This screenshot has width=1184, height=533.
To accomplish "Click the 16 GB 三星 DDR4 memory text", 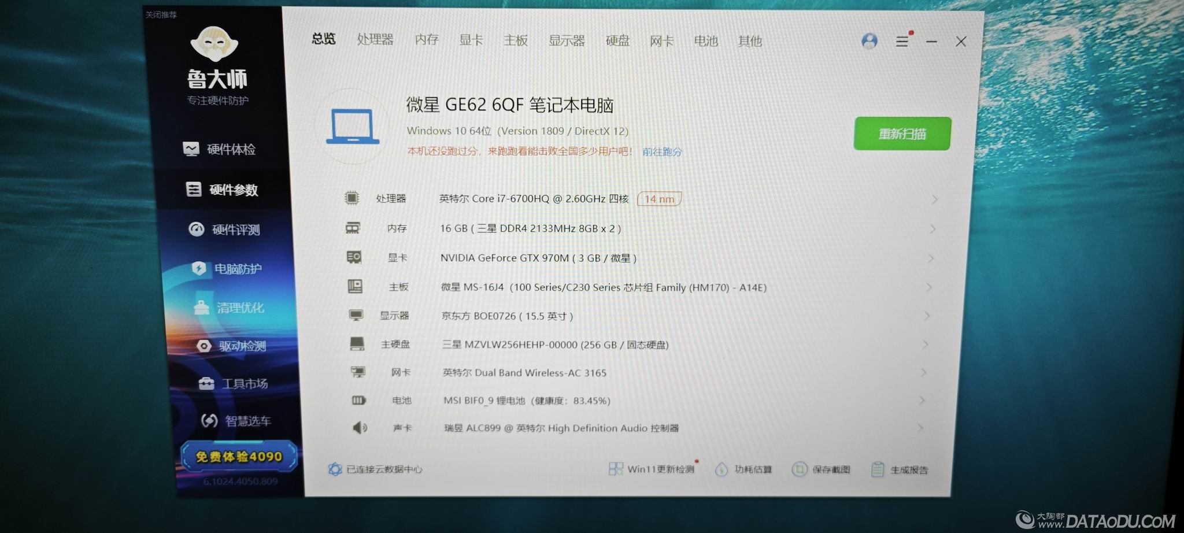I will 530,228.
